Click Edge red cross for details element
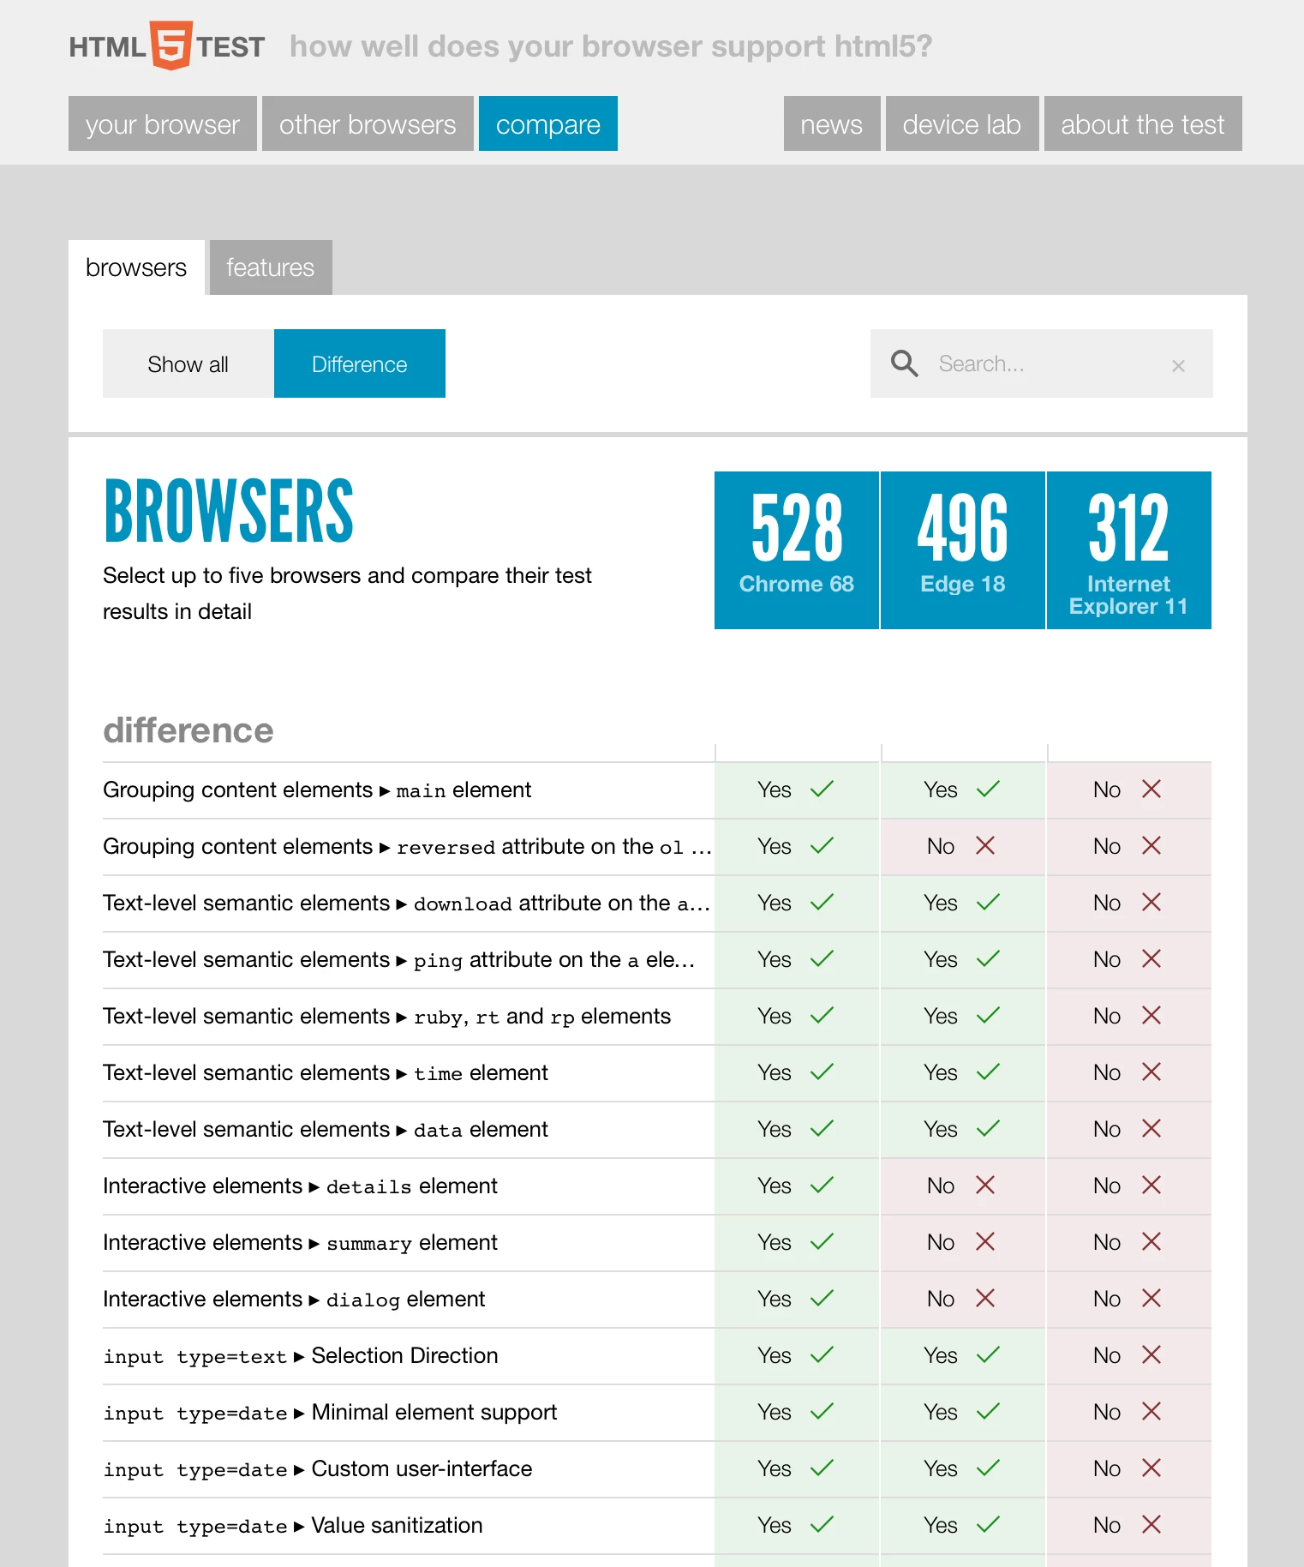The height and width of the screenshot is (1567, 1304). pyautogui.click(x=985, y=1185)
